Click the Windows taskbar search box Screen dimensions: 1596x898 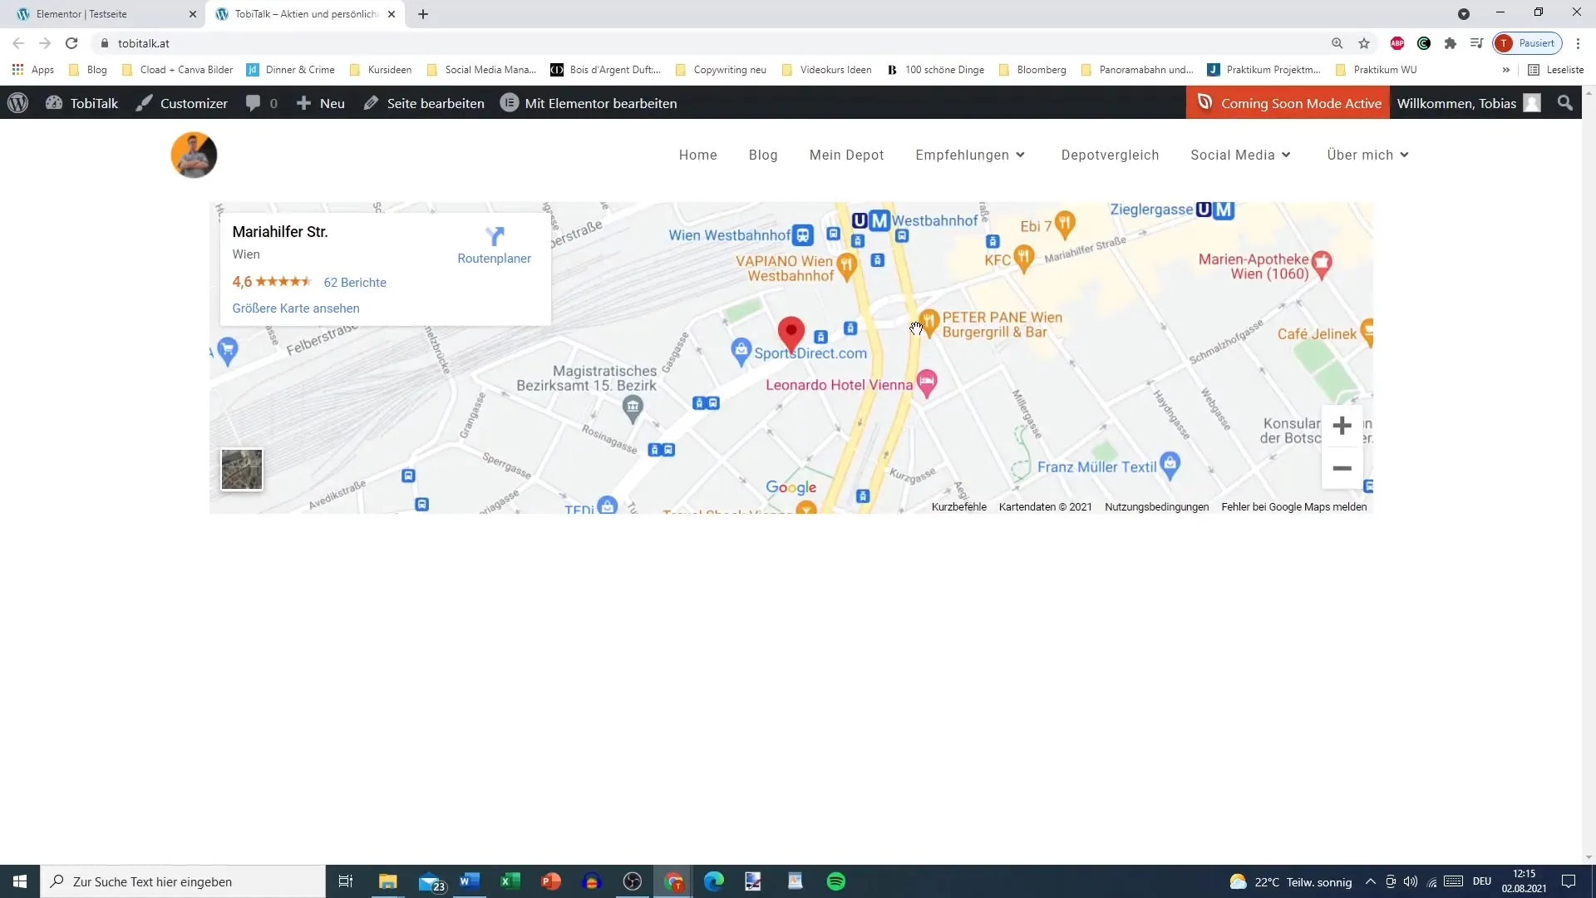183,881
